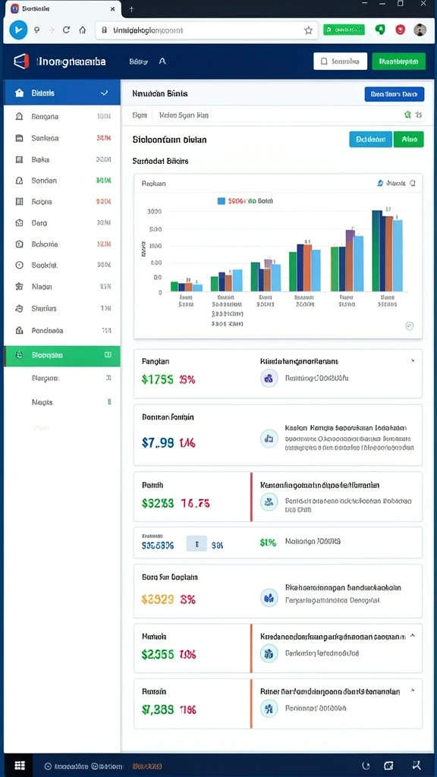The width and height of the screenshot is (437, 777).
Task: Click the red-blue app logo in header
Action: [21, 61]
